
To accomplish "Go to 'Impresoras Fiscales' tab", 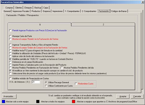I will [21, 11].
